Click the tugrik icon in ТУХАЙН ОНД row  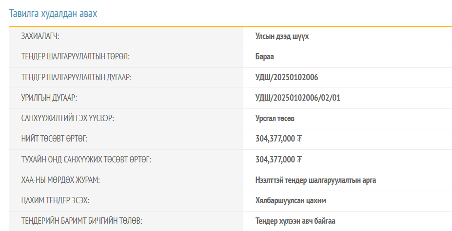point(299,160)
